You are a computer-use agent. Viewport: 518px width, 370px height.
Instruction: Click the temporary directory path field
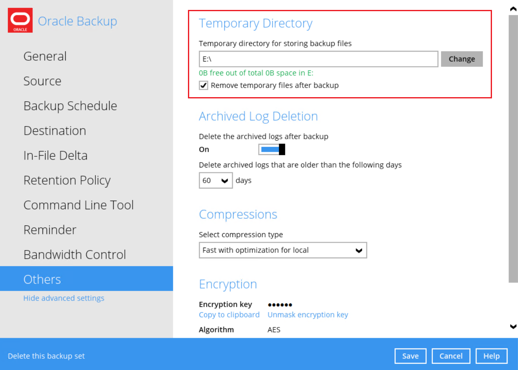318,59
